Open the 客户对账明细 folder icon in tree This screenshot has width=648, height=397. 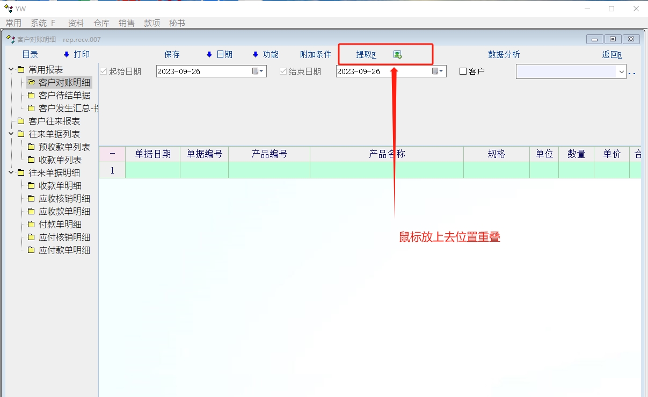(x=32, y=83)
